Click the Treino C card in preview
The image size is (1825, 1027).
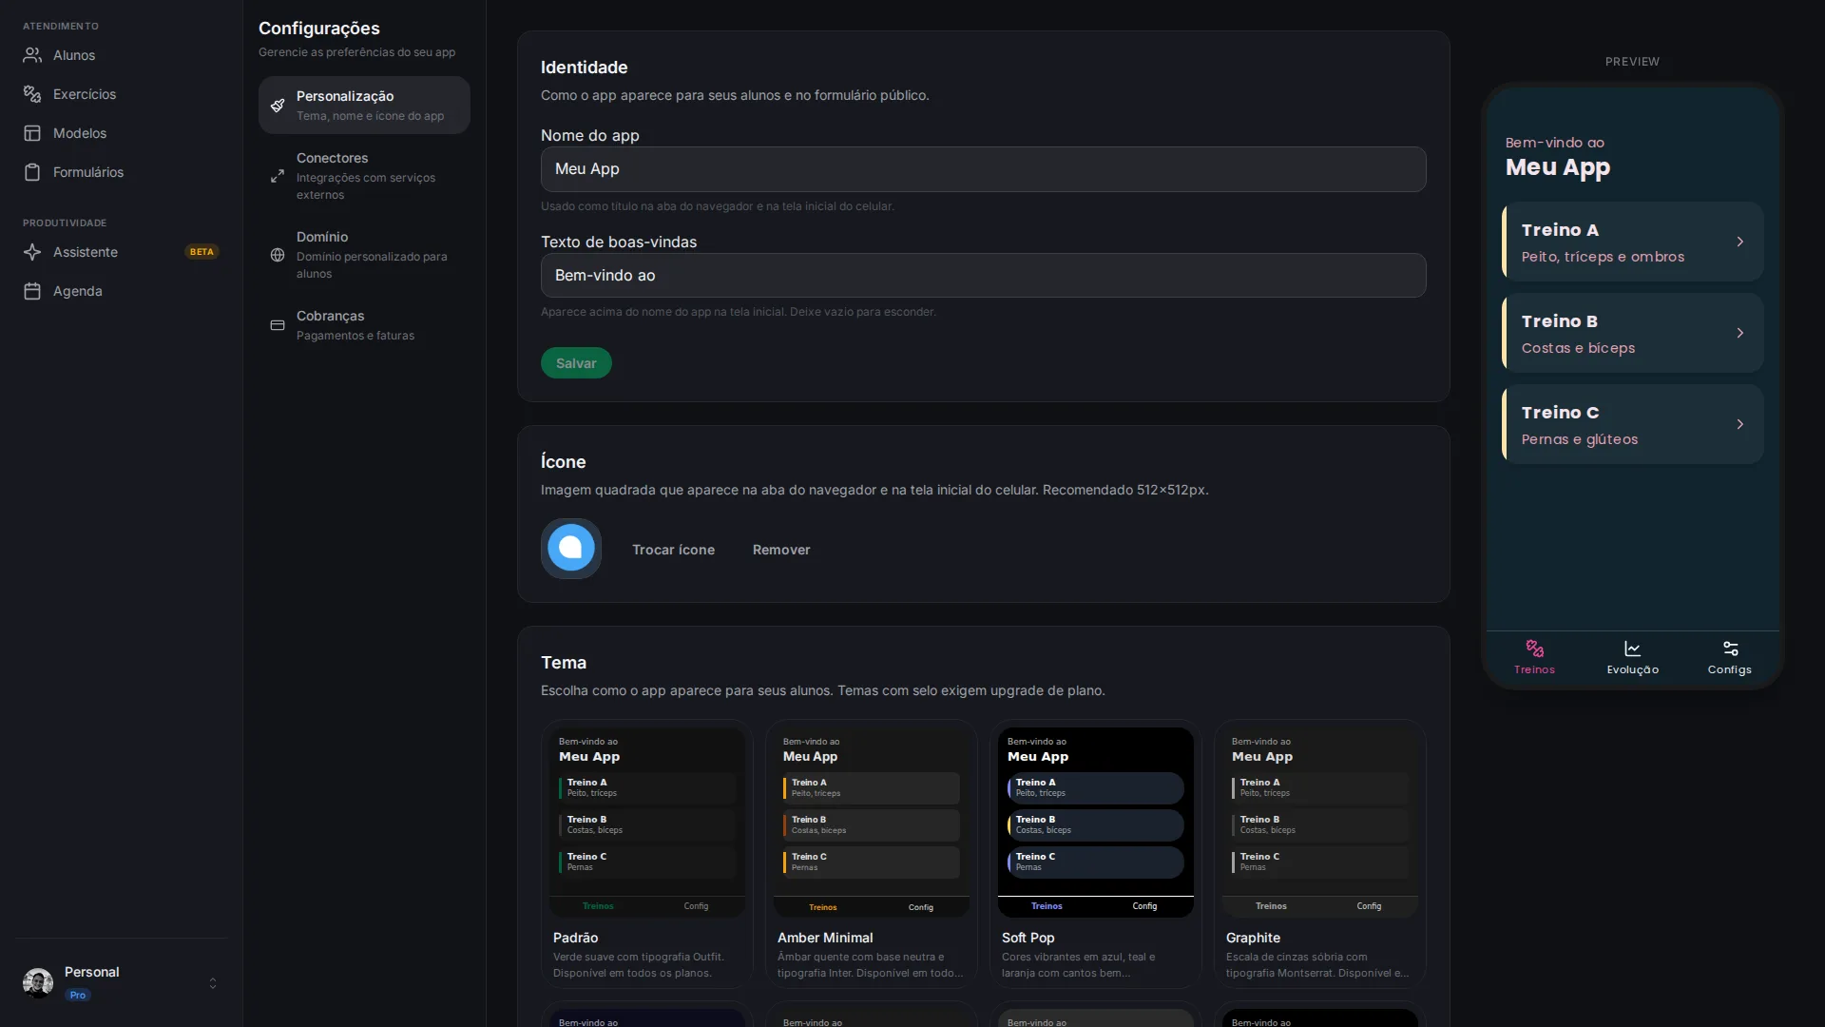[1633, 424]
